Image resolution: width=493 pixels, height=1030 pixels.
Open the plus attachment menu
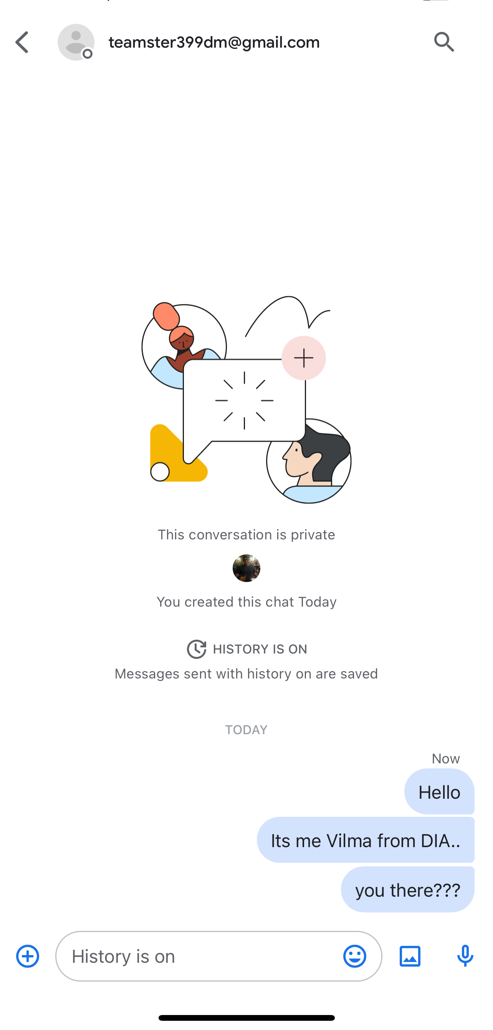click(28, 956)
